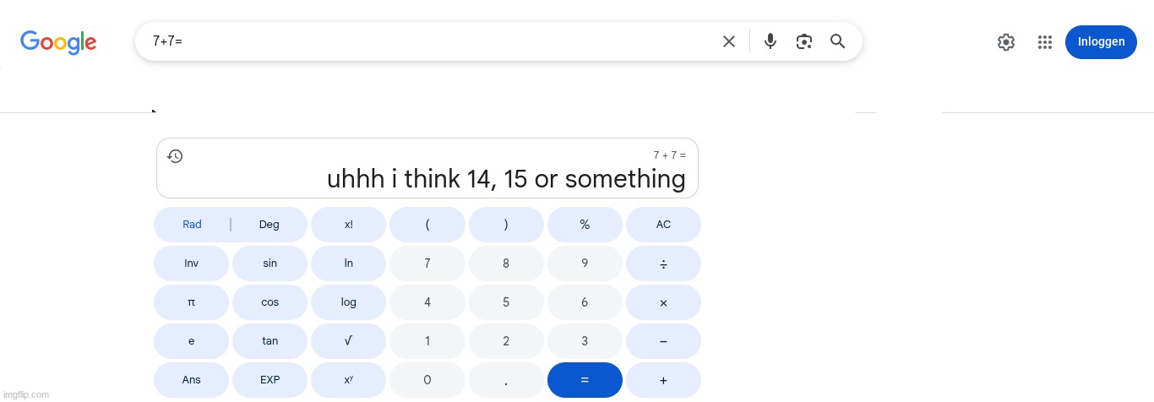
Task: Go to the Google logo homepage
Action: [x=58, y=42]
